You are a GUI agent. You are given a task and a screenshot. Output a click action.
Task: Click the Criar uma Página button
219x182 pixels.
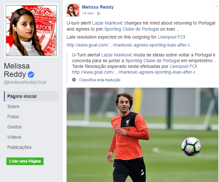[x=25, y=161]
